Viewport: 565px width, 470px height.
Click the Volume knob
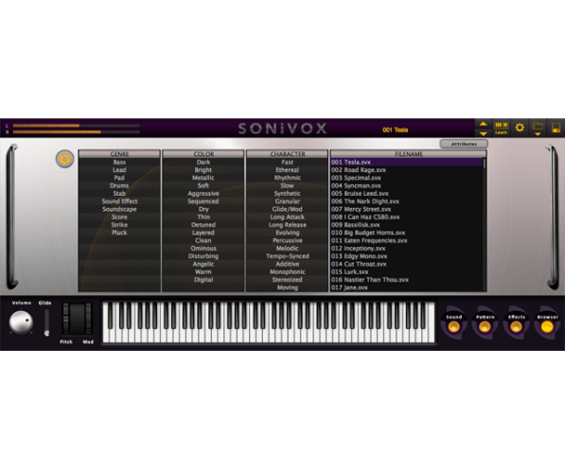pyautogui.click(x=21, y=322)
